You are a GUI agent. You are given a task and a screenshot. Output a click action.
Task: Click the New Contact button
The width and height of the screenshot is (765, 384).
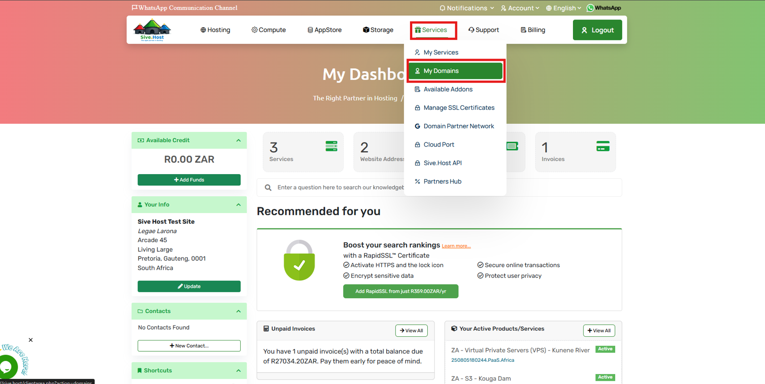189,346
